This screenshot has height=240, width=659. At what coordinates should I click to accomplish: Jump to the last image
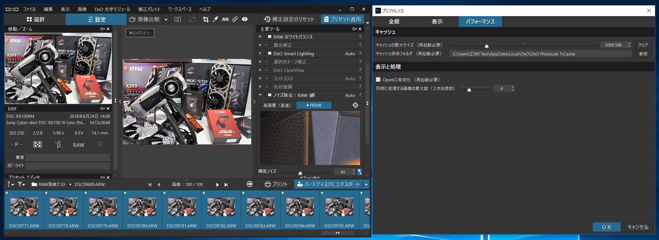226,185
